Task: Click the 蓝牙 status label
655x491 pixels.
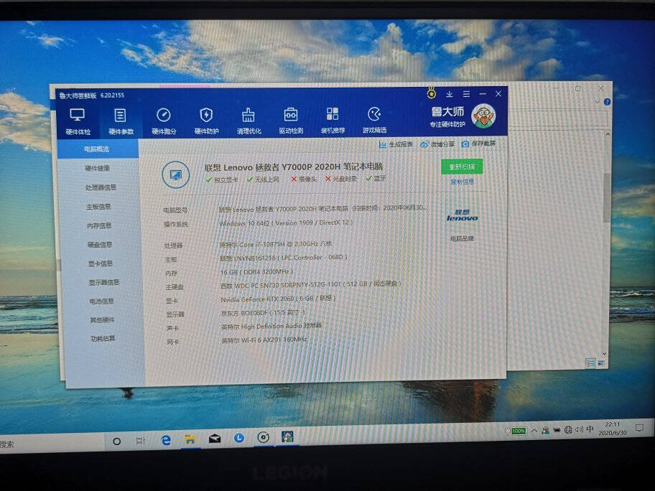Action: 376,178
